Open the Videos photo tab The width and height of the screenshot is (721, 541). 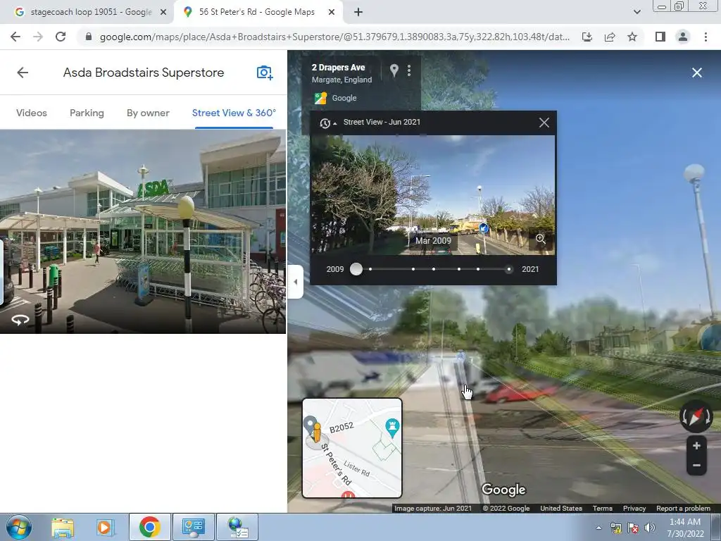(31, 113)
